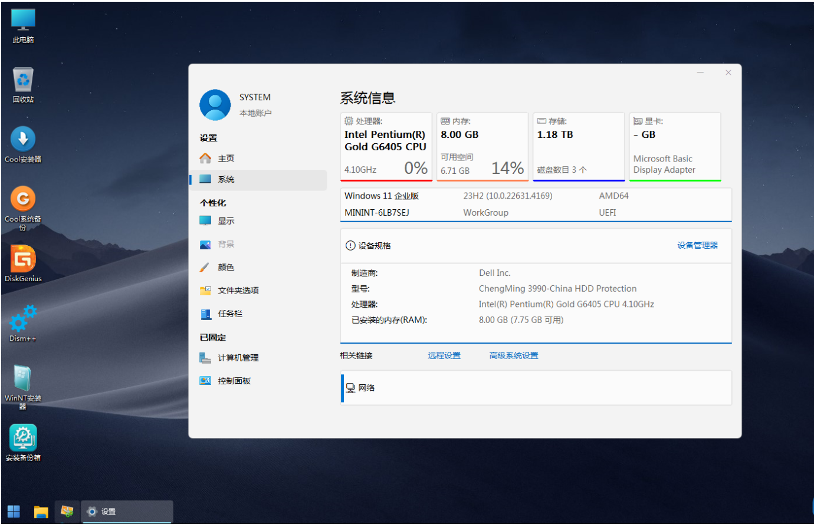Open the 此电脑 desktop icon
The width and height of the screenshot is (814, 524).
(23, 26)
